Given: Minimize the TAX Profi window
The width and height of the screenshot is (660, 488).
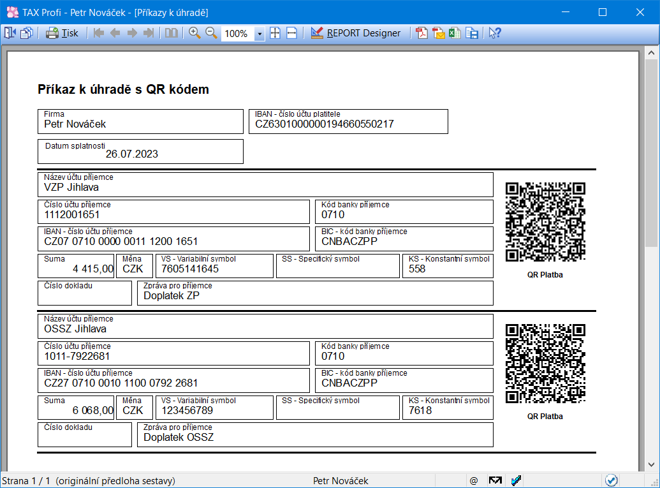Looking at the screenshot, I should [x=565, y=12].
